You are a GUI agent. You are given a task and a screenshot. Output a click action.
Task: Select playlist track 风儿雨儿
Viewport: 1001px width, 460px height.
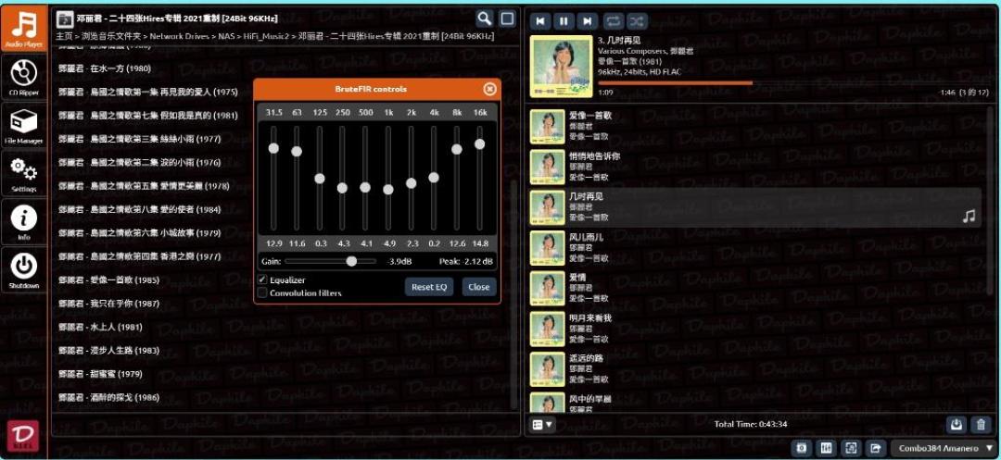[x=755, y=248]
